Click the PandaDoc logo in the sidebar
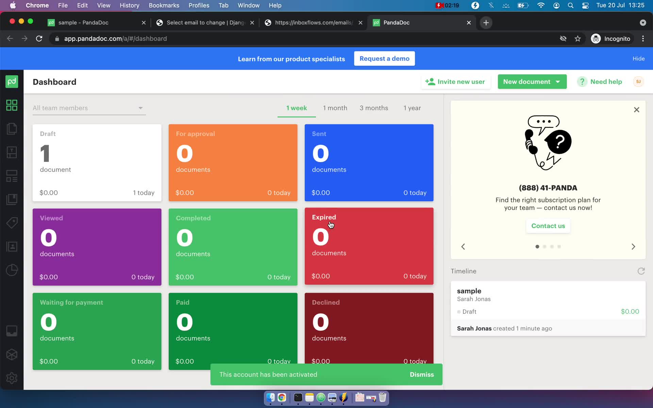Screen dimensions: 653x408 (x=12, y=82)
